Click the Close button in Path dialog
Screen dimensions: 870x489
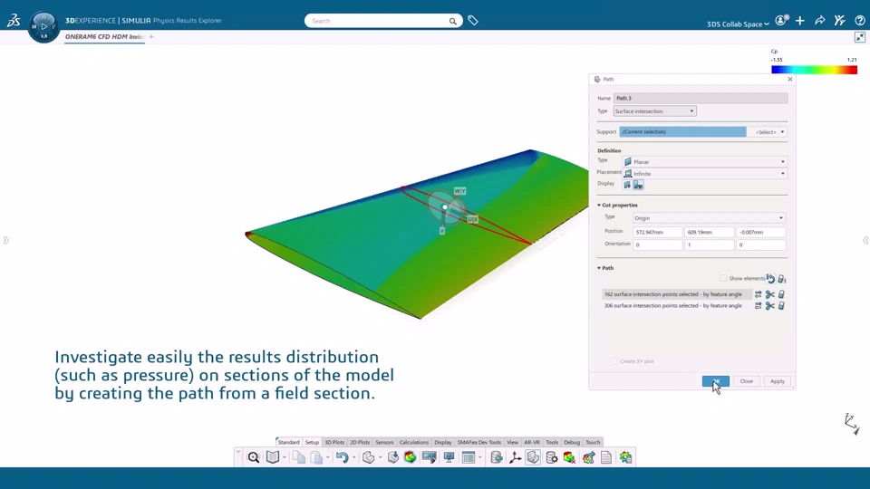coord(746,381)
